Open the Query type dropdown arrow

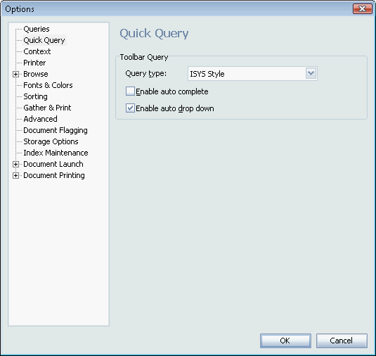(311, 73)
